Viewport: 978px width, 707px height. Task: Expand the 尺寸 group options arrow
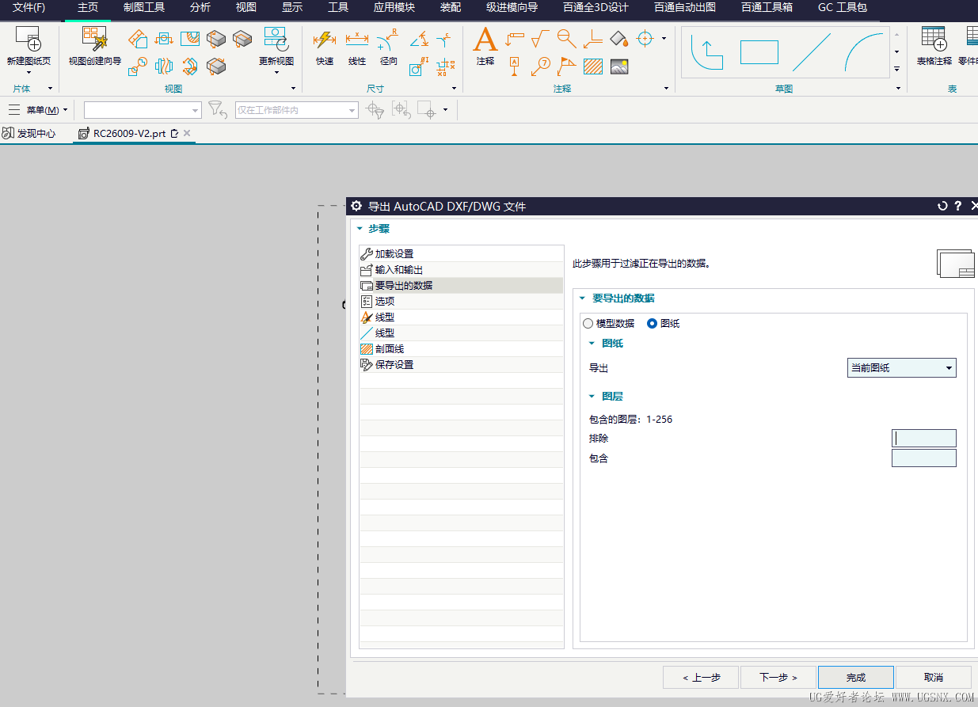(x=454, y=89)
